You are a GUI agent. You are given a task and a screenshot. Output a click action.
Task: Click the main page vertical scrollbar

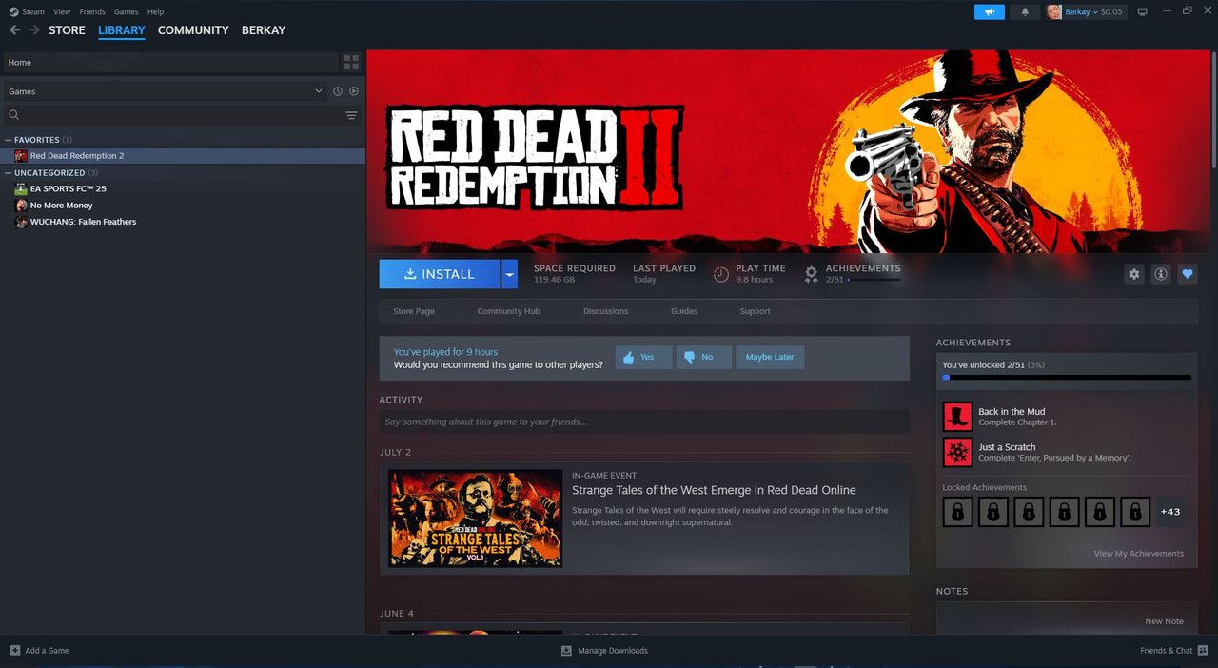(1213, 109)
